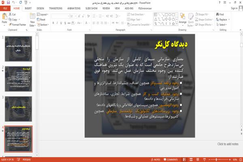243x162 pixels.
Task: Toggle strikethrough (abc) formatting
Action: (x=69, y=23)
